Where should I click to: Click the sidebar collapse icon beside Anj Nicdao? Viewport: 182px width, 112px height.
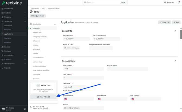click(25, 109)
